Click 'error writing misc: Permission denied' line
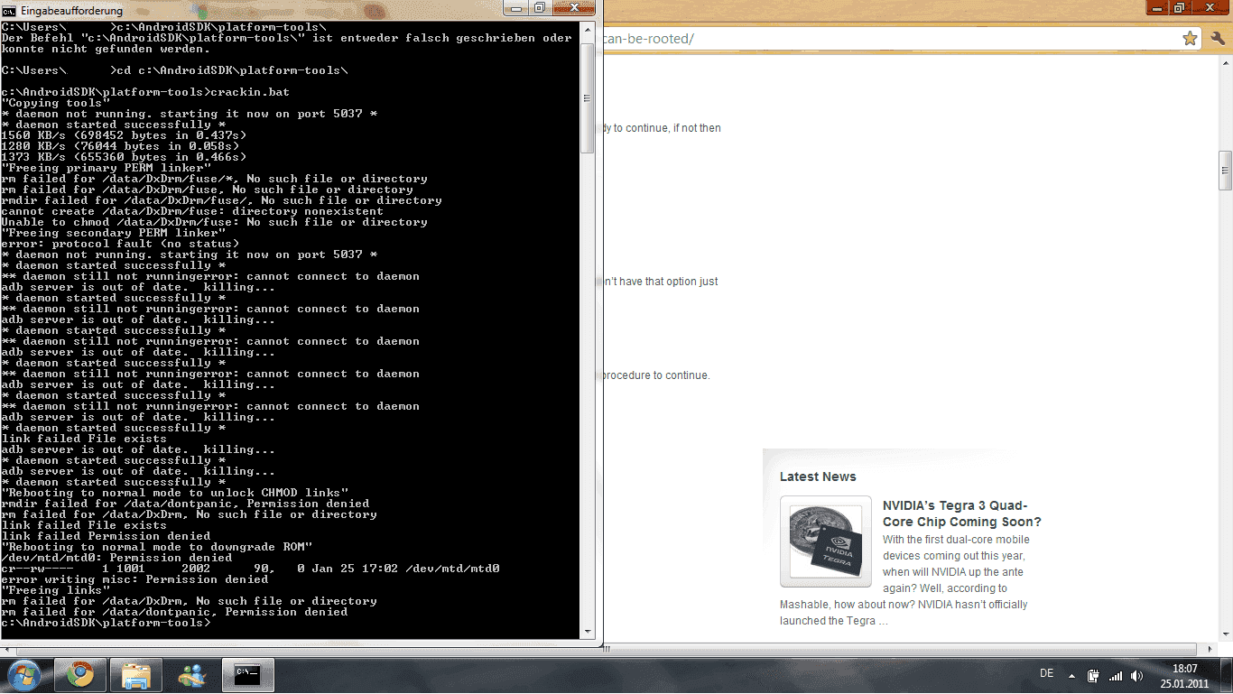1233x694 pixels. (135, 579)
